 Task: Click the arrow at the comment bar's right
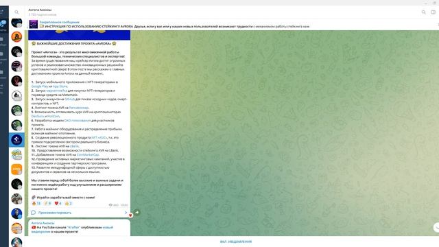[x=126, y=213]
